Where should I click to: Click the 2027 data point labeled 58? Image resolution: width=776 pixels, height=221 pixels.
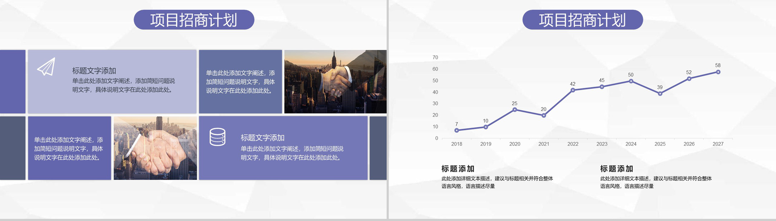pos(718,72)
